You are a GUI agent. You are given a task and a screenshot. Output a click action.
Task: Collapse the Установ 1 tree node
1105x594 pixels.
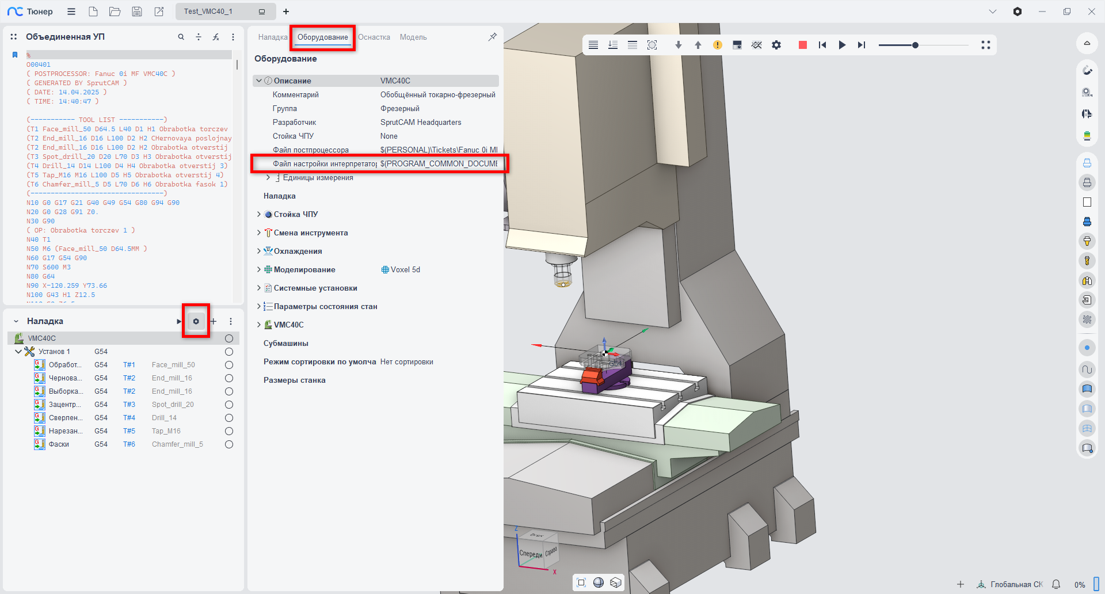coord(18,352)
